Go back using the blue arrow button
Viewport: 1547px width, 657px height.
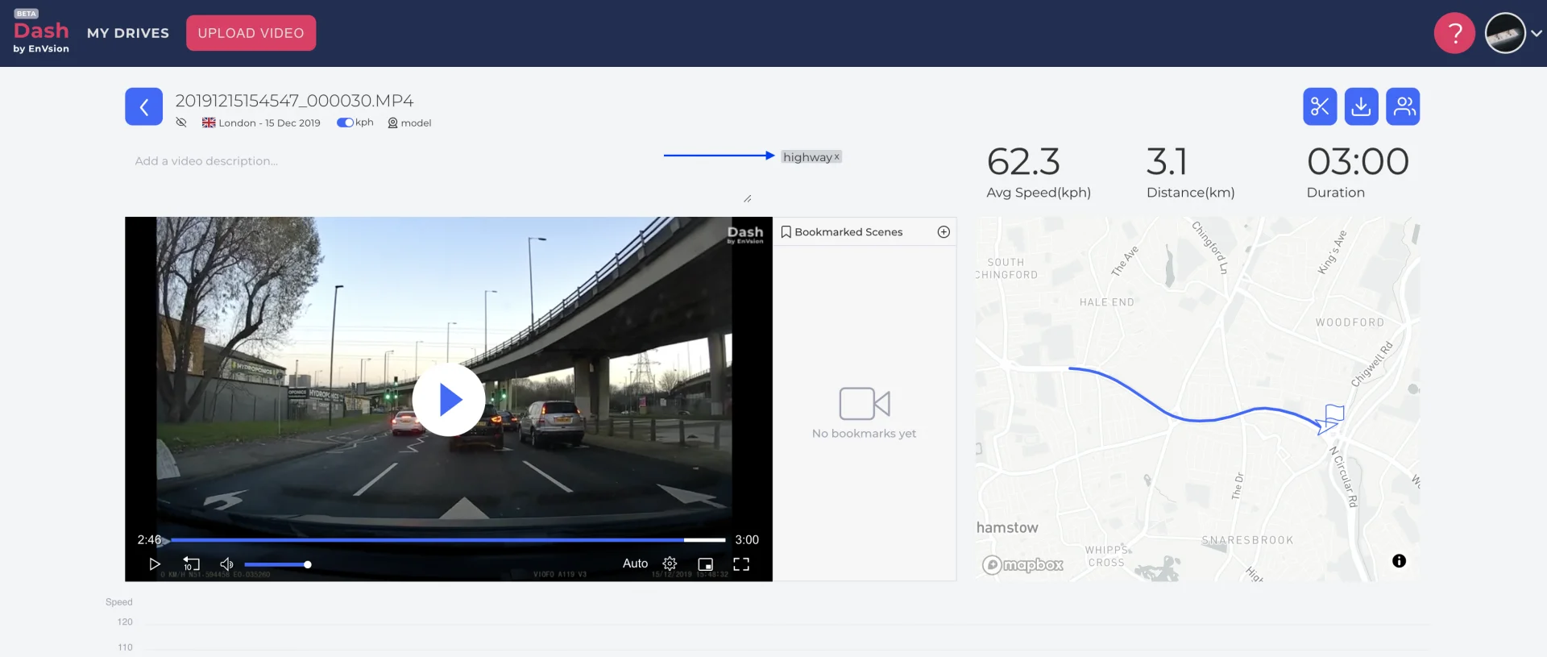coord(143,106)
